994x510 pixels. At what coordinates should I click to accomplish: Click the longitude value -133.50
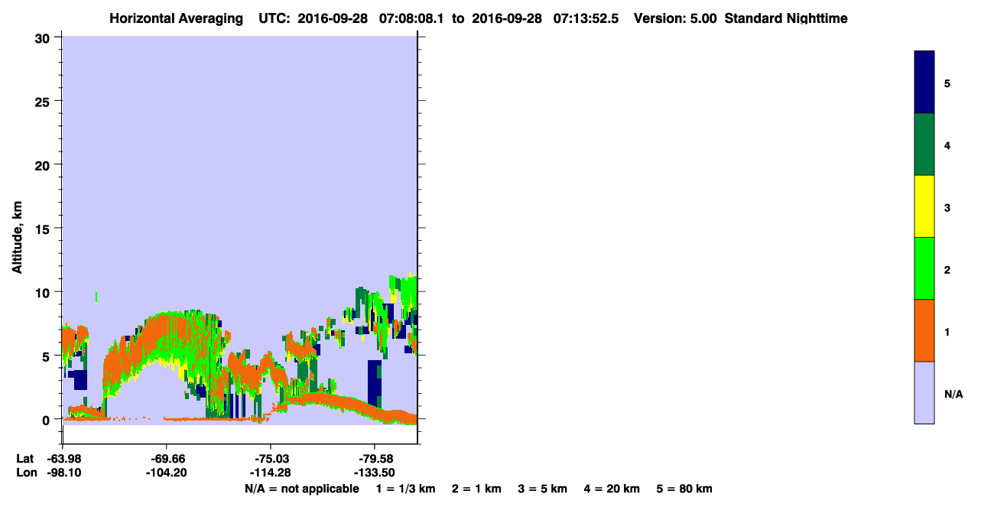tap(375, 473)
